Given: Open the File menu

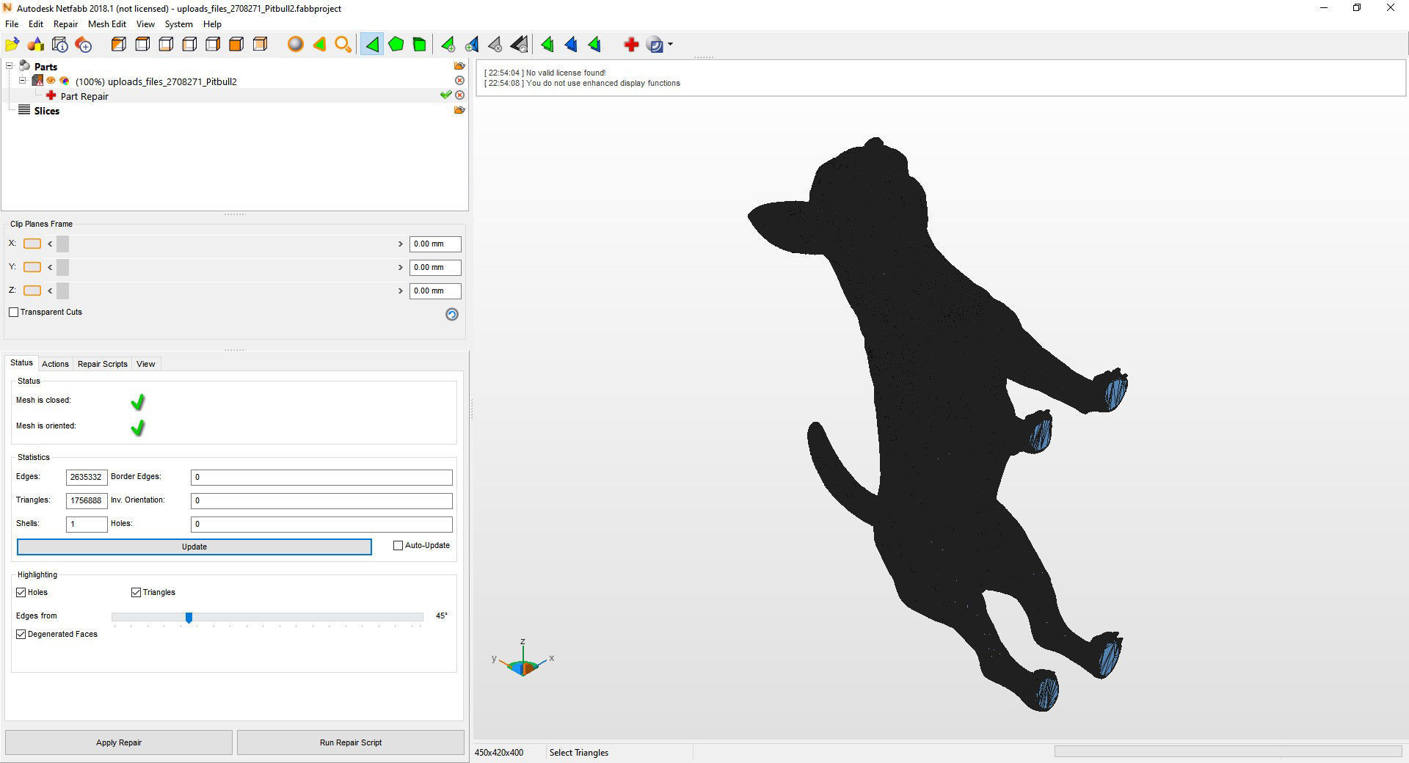Looking at the screenshot, I should pyautogui.click(x=12, y=24).
